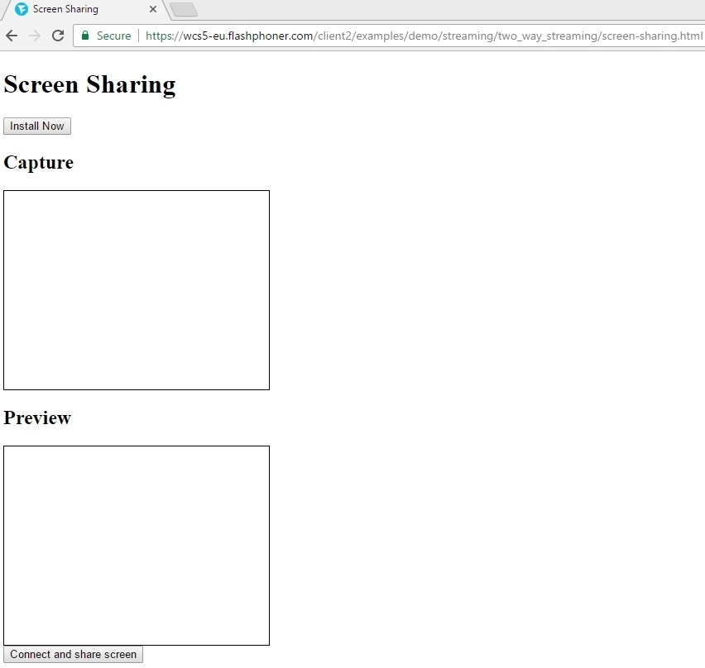Open a new tab next to Screen Sharing
Image resolution: width=705 pixels, height=668 pixels.
coord(184,9)
